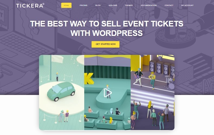Viewport: 214px width, 135px height.
Task: View the Documentation section
Action: click(149, 5)
